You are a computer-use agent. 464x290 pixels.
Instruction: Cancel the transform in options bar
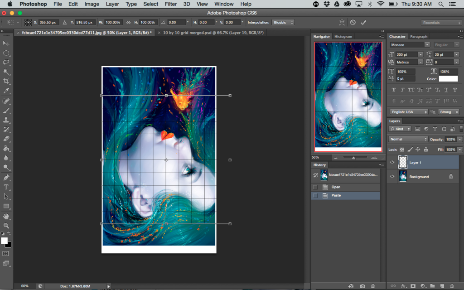[353, 23]
